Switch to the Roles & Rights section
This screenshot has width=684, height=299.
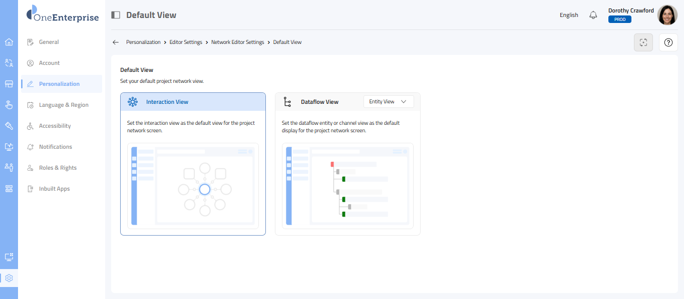(58, 168)
